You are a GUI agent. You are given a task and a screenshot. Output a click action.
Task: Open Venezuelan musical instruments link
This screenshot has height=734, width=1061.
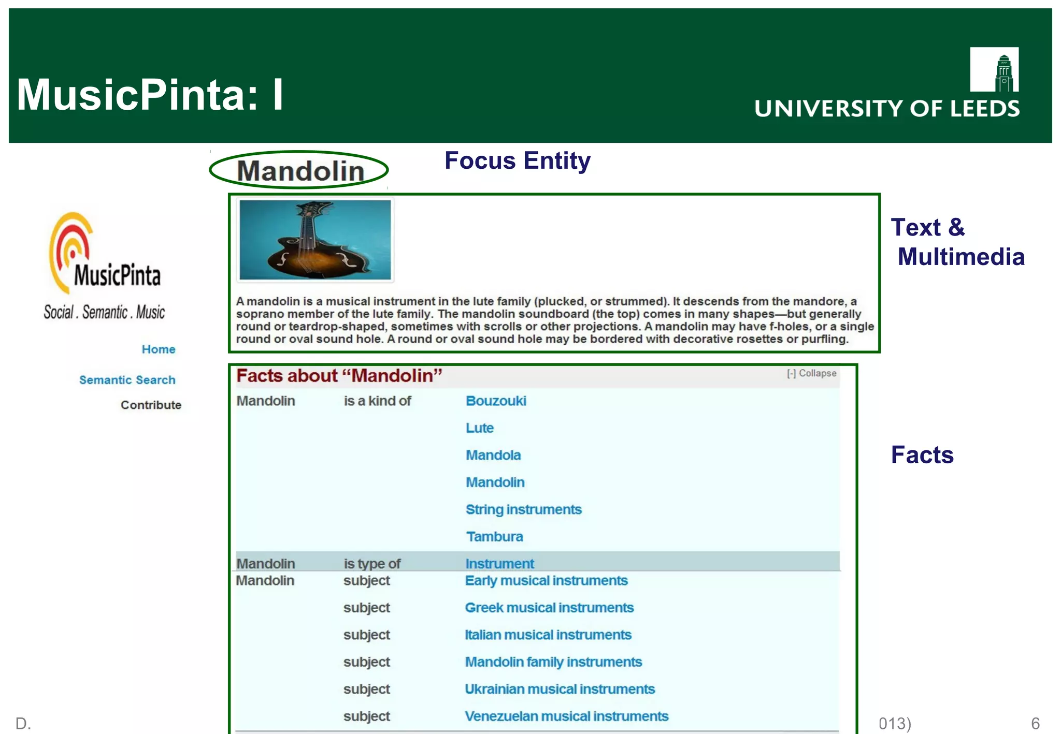click(567, 716)
